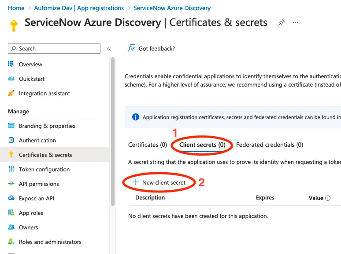This screenshot has height=254, width=341.
Task: Collapse the sidebar with double chevron
Action: pos(109,49)
